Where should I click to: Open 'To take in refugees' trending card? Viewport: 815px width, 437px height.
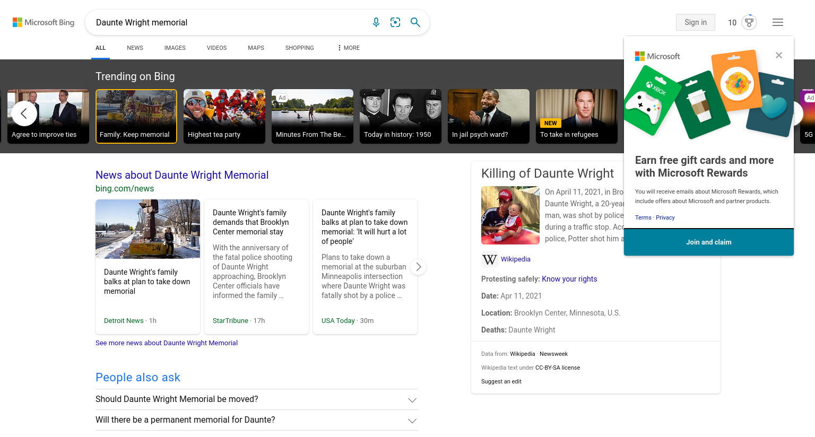[577, 116]
